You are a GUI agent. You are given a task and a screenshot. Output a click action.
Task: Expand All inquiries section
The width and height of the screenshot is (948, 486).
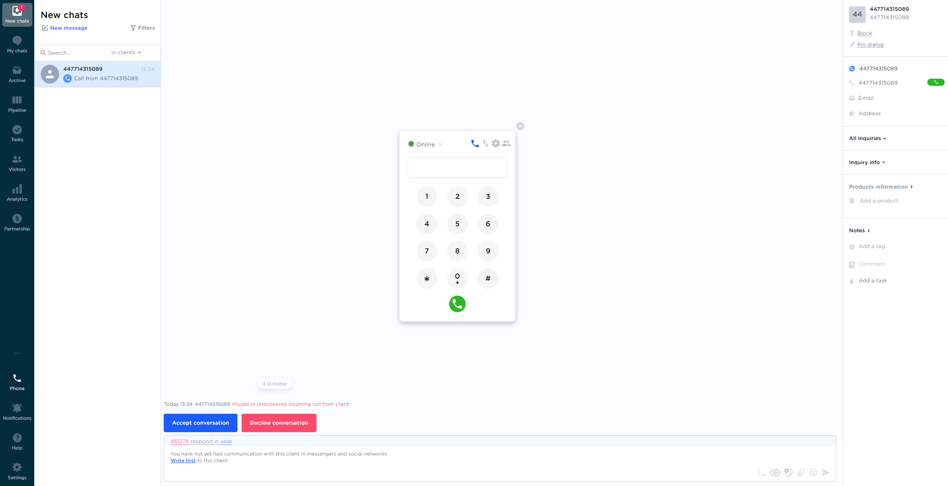pyautogui.click(x=867, y=138)
